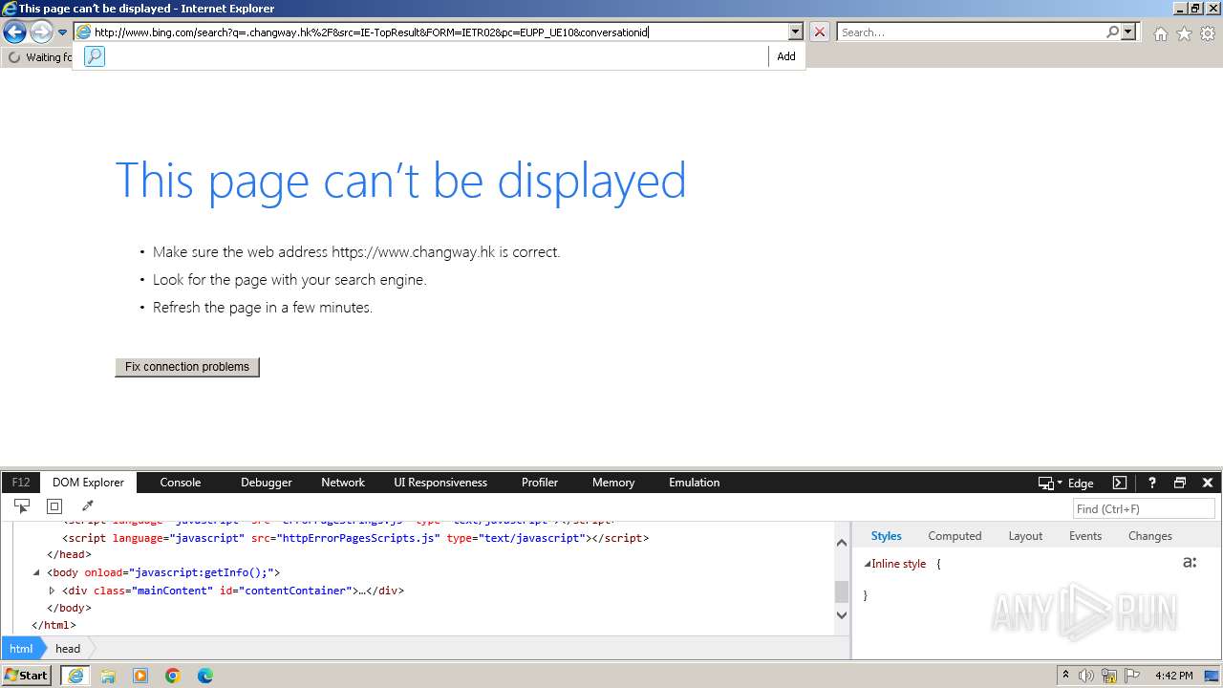Image resolution: width=1223 pixels, height=688 pixels.
Task: Switch to the DOM Explorer tab
Action: coord(88,483)
